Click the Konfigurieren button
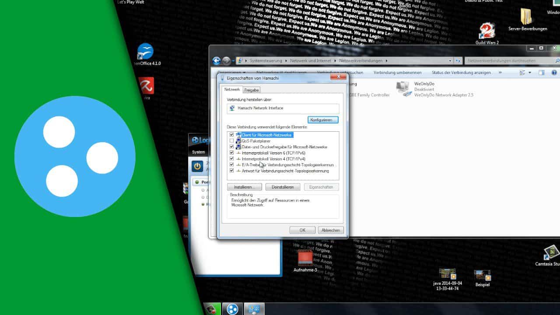The height and width of the screenshot is (315, 560). pyautogui.click(x=323, y=120)
